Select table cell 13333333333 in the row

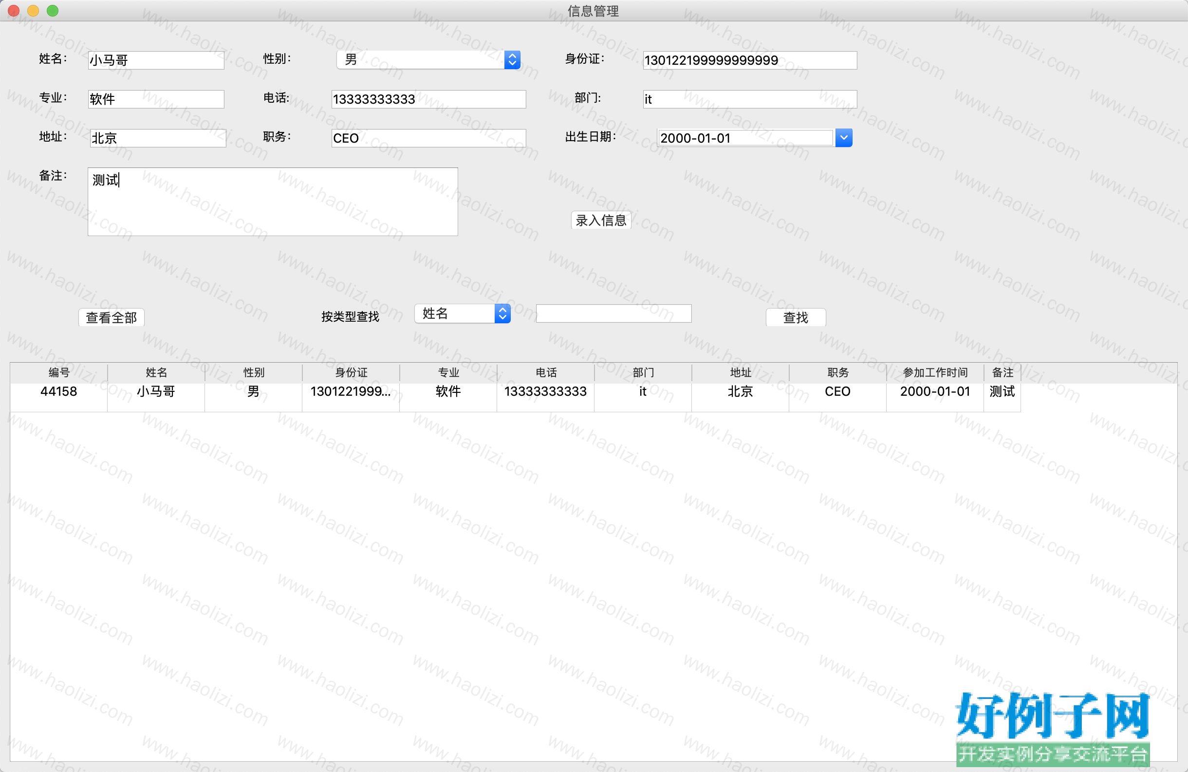[546, 397]
